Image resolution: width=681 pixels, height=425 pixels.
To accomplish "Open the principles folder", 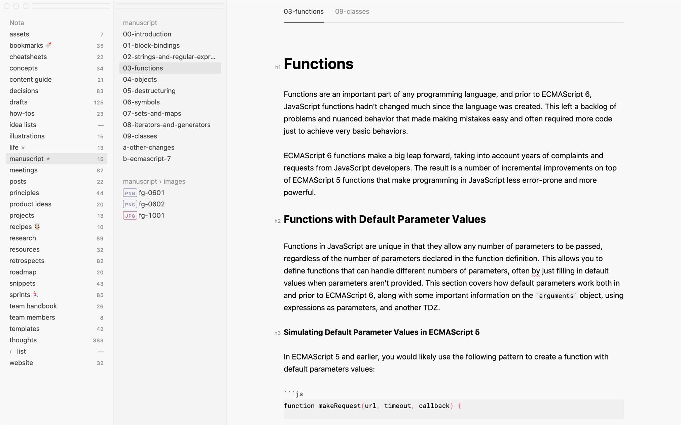I will click(57, 193).
